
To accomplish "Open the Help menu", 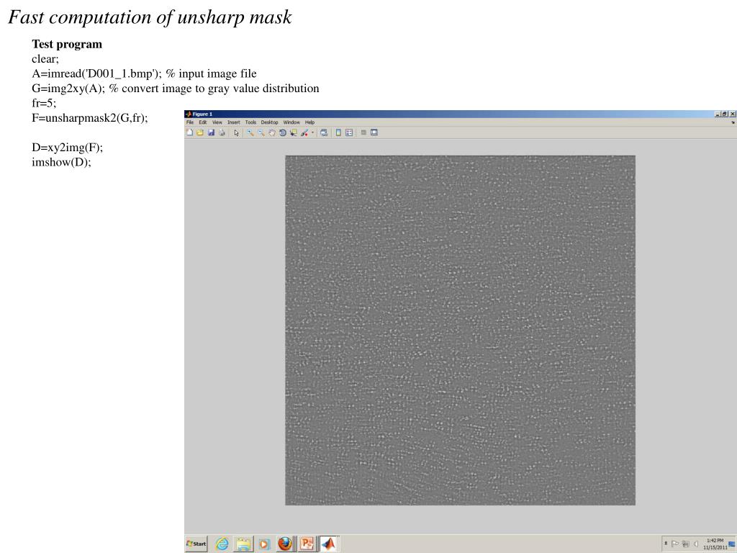I will pyautogui.click(x=309, y=122).
